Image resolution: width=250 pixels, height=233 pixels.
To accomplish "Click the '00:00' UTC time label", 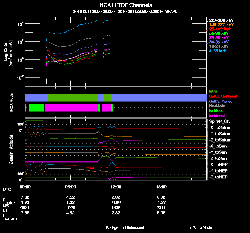I will tap(25, 187).
